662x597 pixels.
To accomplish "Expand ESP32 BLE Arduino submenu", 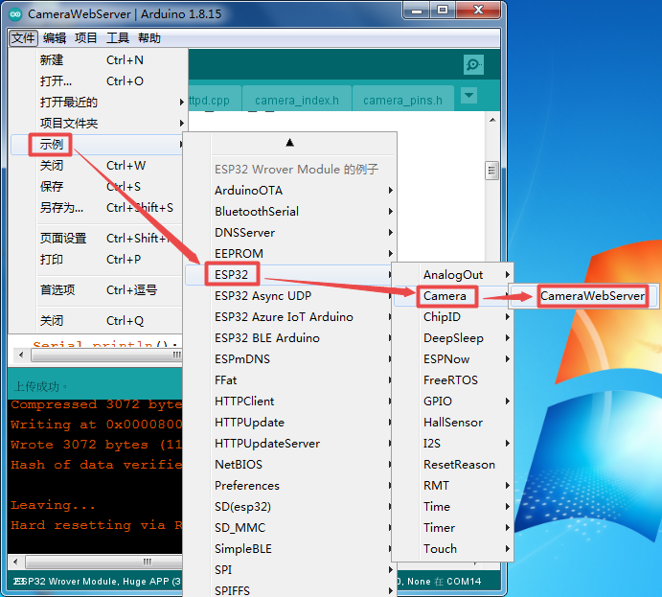I will pos(290,338).
